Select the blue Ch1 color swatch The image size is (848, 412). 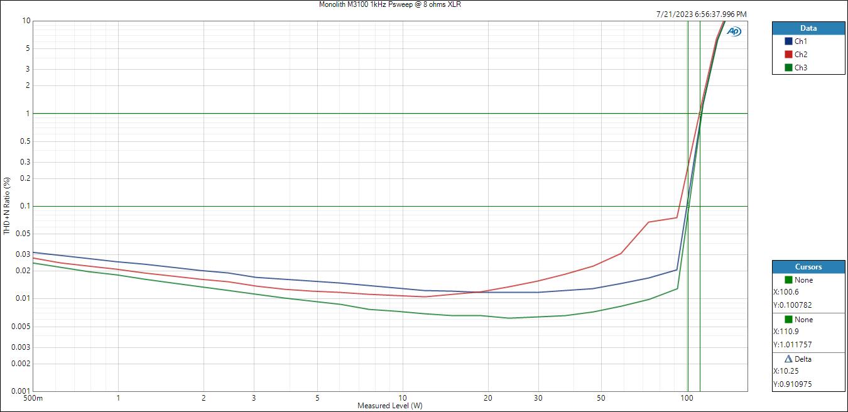(788, 41)
